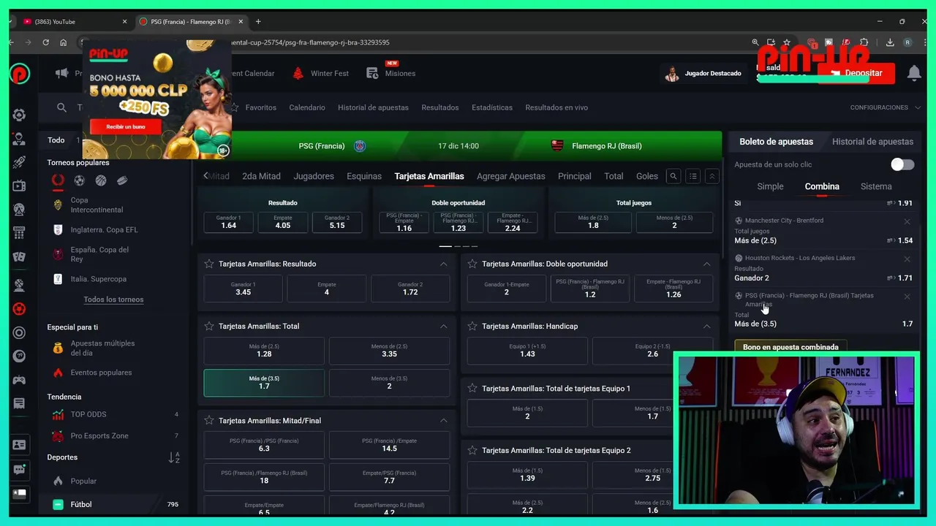Open Chrome downloads
Viewport: 936px width, 526px height.
click(890, 42)
